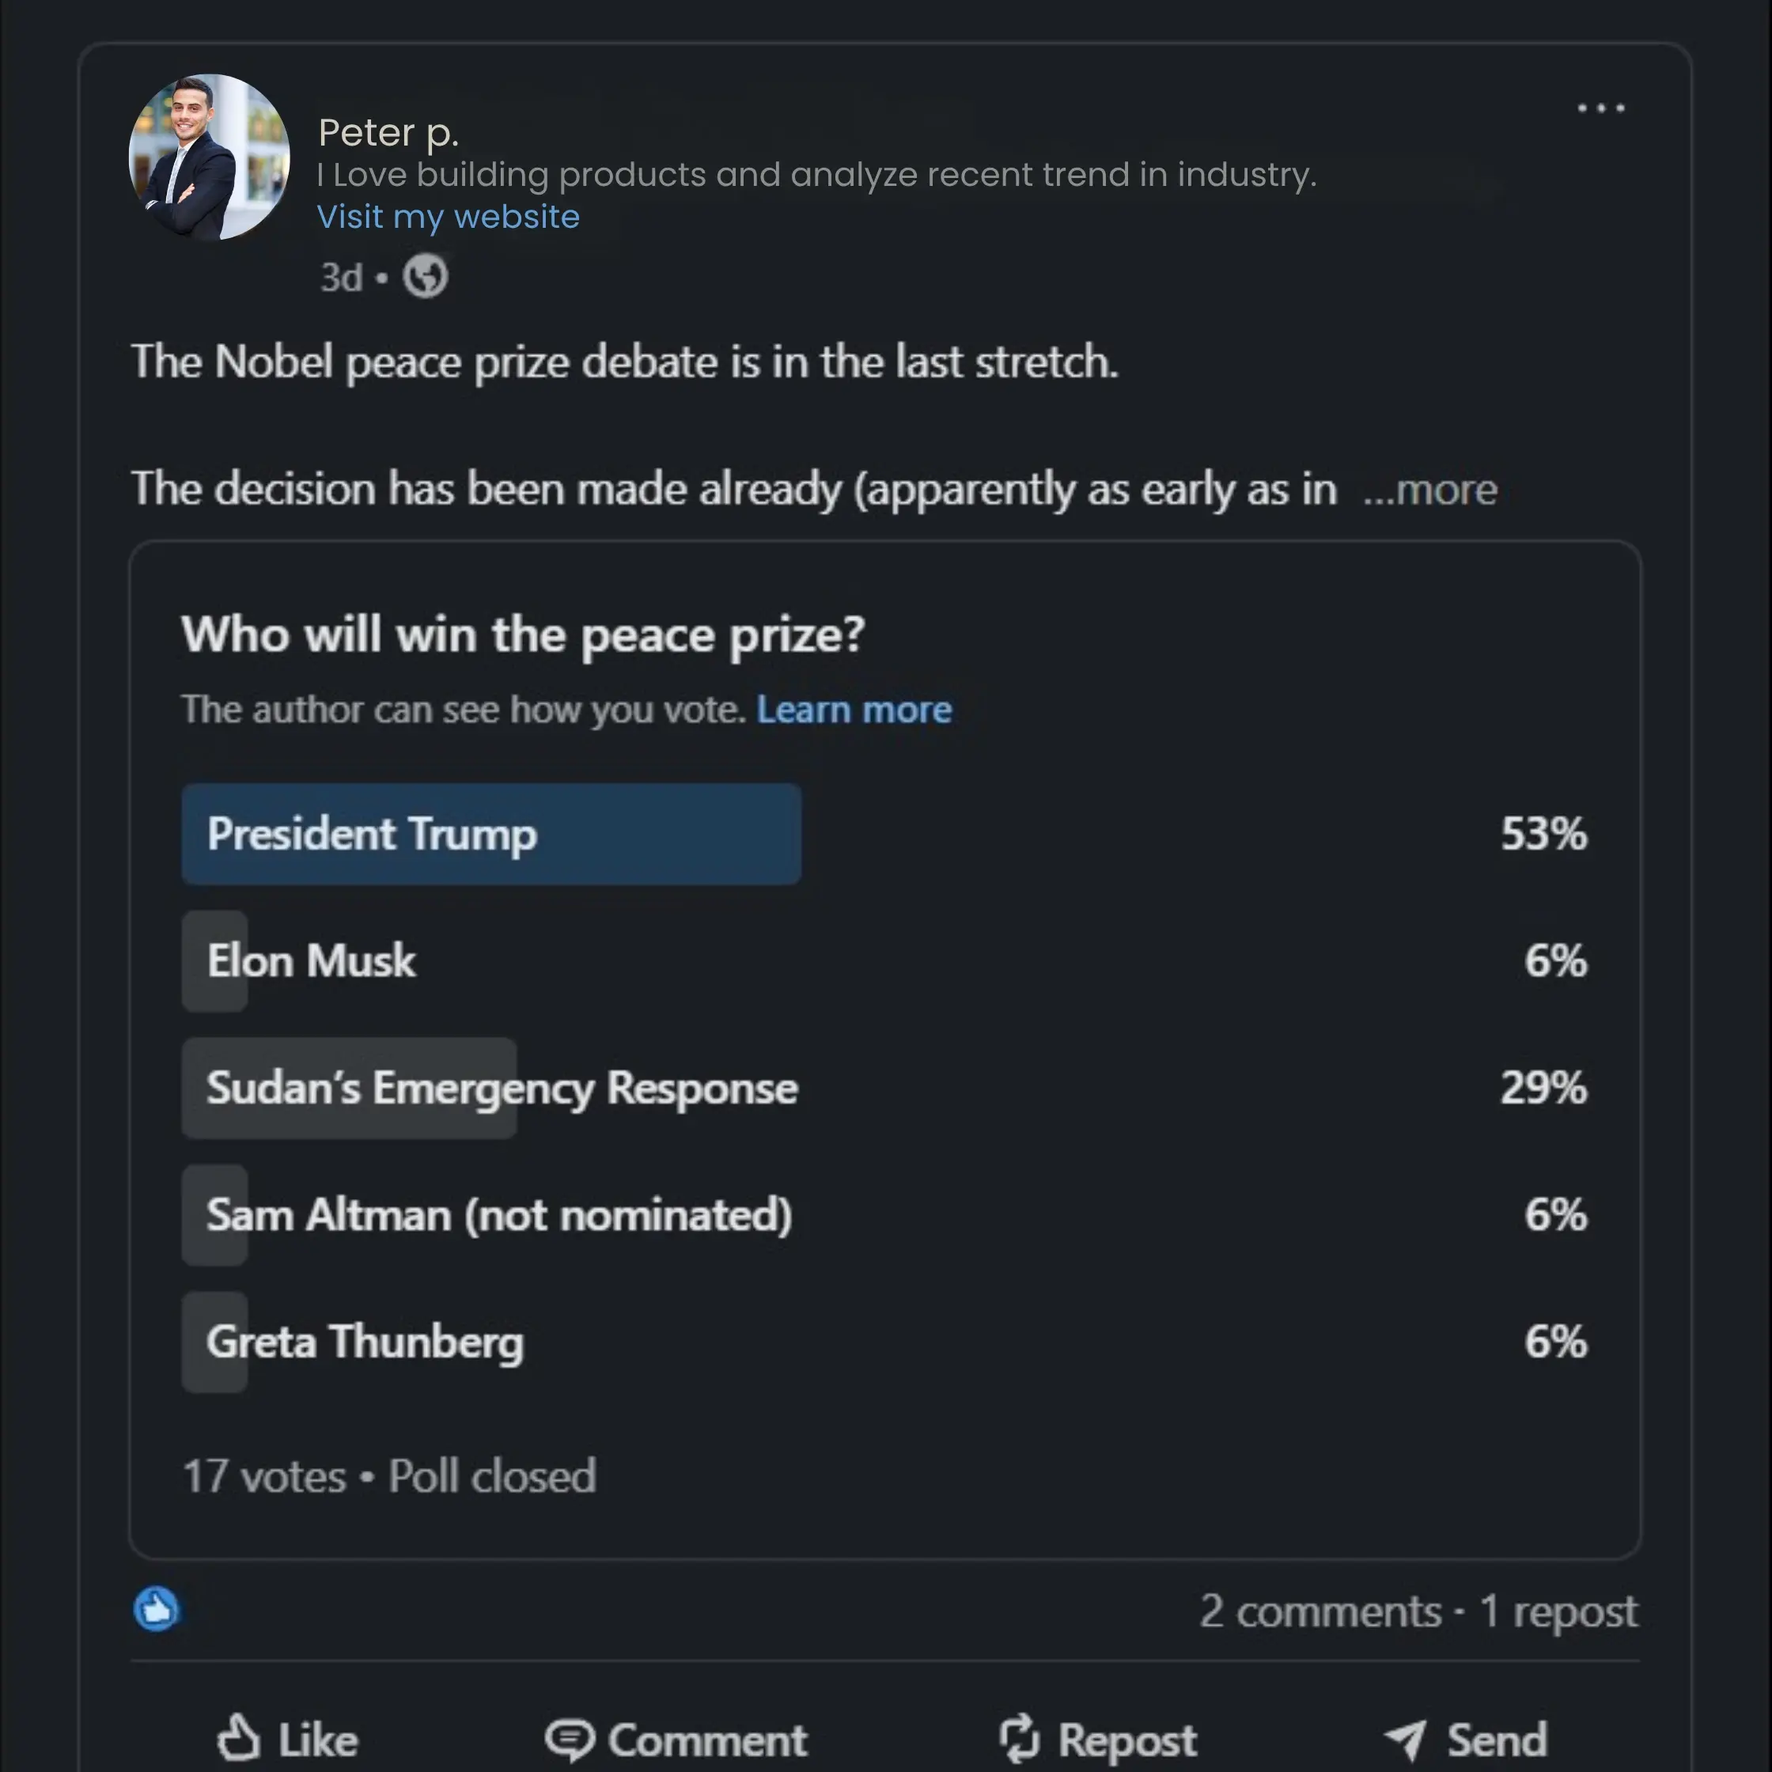Viewport: 1772px width, 1772px height.
Task: Click the Send paper plane icon
Action: pyautogui.click(x=1403, y=1736)
